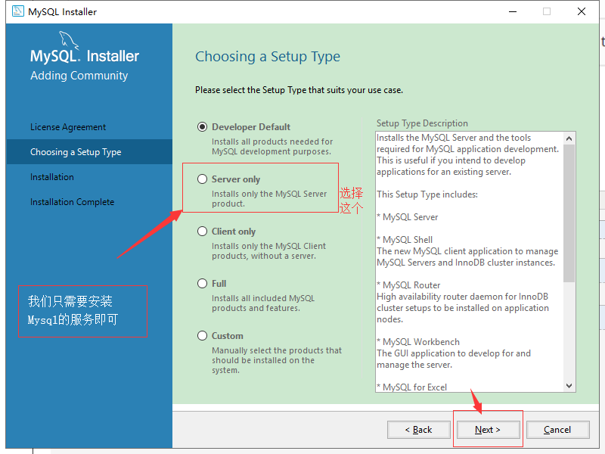Close the MySQL Installer window

click(x=582, y=11)
